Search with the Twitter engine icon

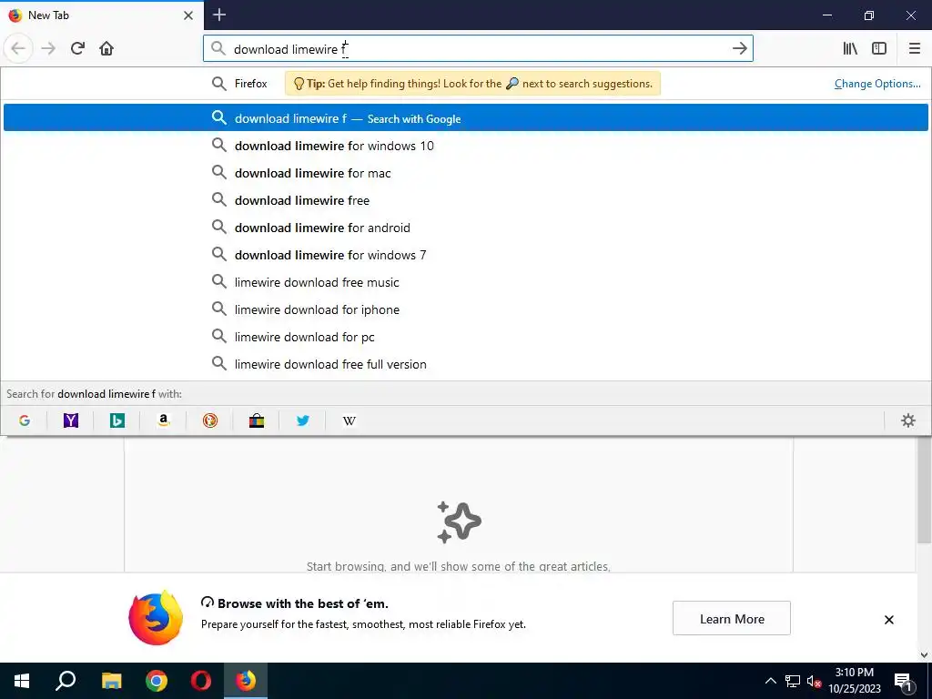(302, 420)
